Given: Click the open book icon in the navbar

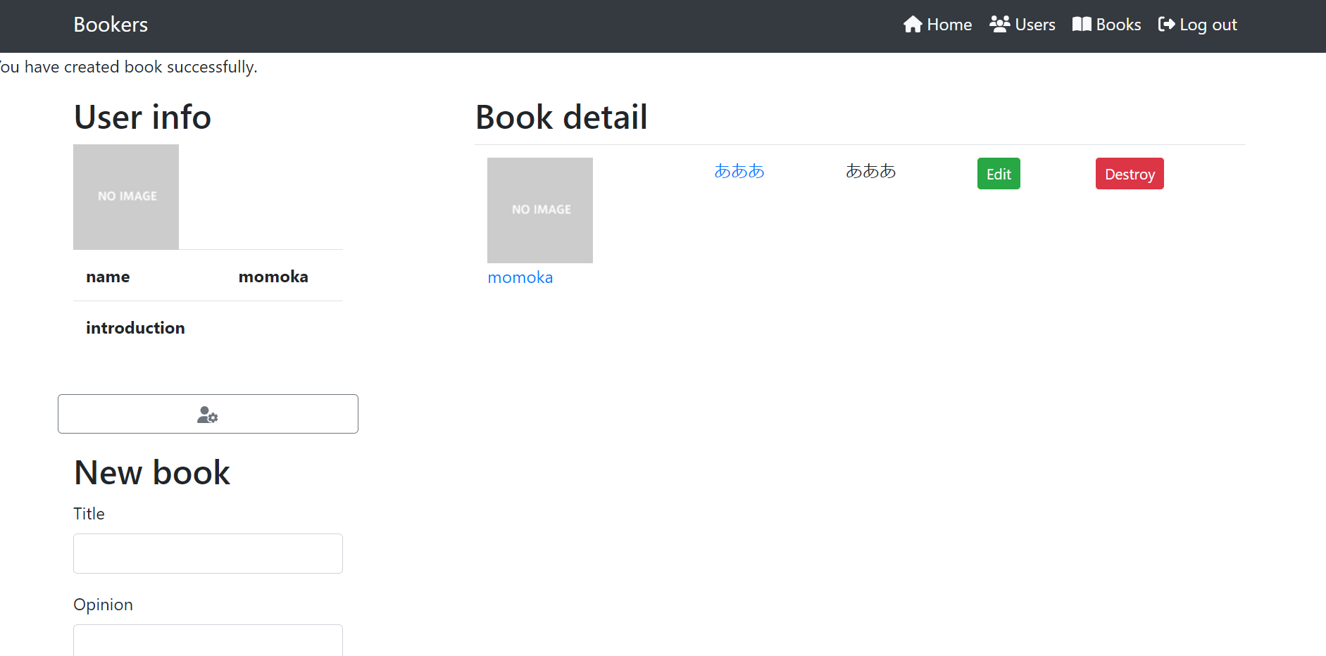Looking at the screenshot, I should (1082, 25).
